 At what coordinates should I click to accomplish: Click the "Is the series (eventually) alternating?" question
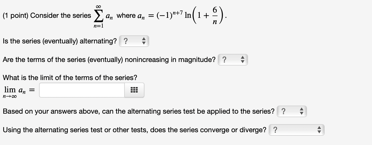tap(60, 41)
